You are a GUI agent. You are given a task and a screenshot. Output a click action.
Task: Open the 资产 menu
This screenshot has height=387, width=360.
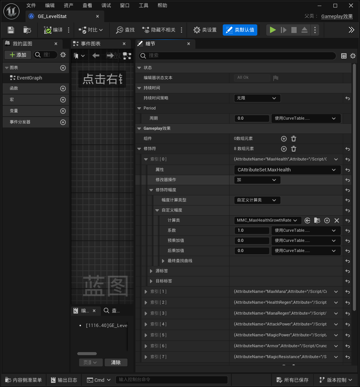coord(69,5)
